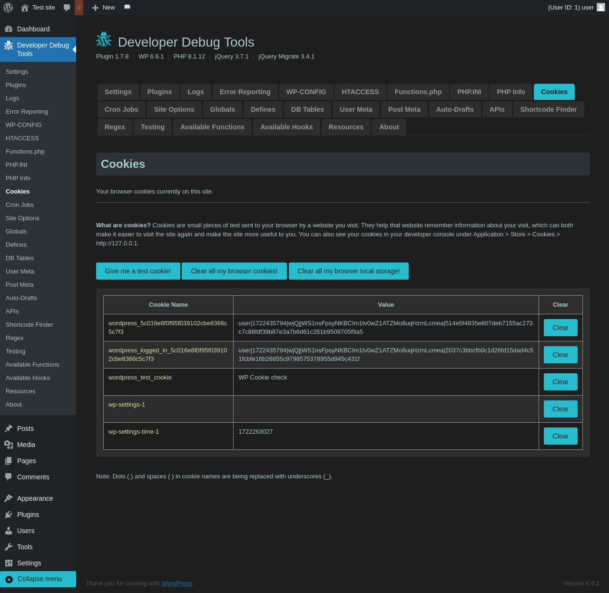Clear the wordpress_test_cookie row

coord(560,382)
